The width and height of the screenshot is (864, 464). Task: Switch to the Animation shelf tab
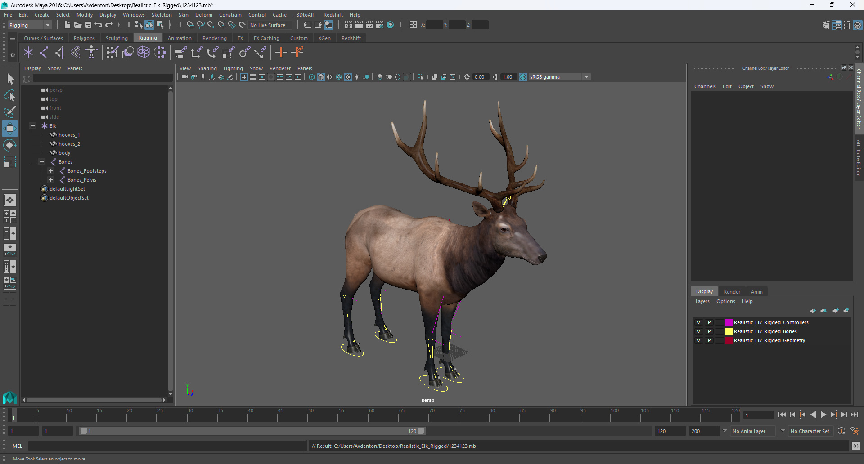tap(180, 38)
